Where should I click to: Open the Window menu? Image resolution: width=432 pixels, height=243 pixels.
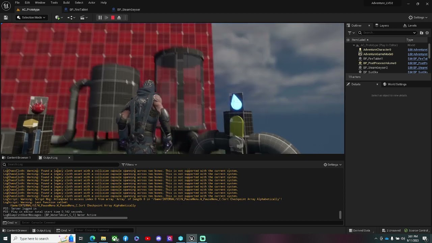coord(40,3)
